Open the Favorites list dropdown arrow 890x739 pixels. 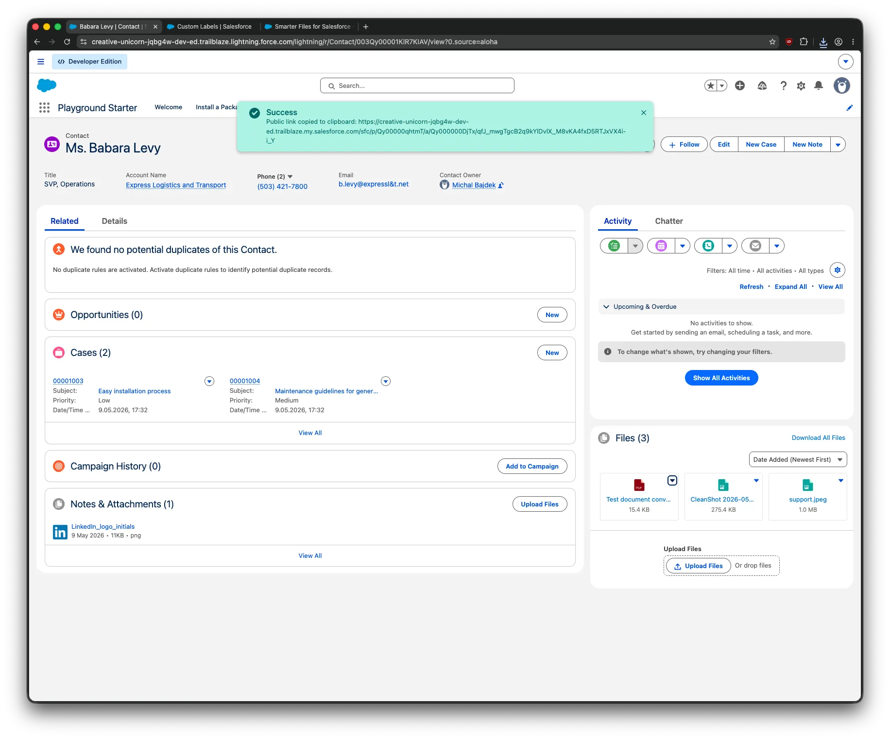(722, 85)
